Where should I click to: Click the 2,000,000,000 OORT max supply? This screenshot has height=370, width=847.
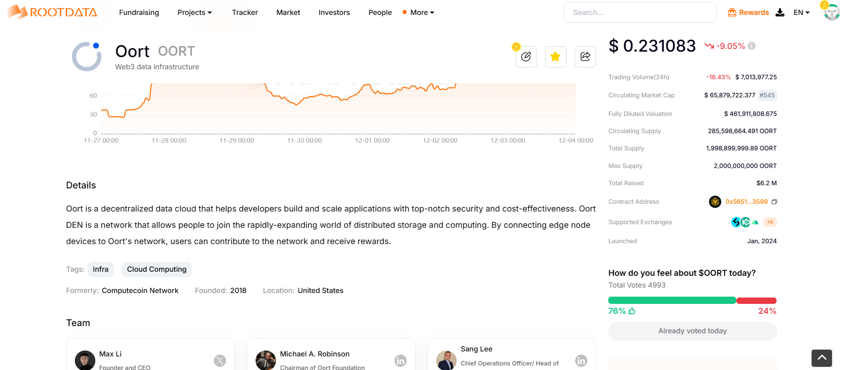(x=745, y=166)
